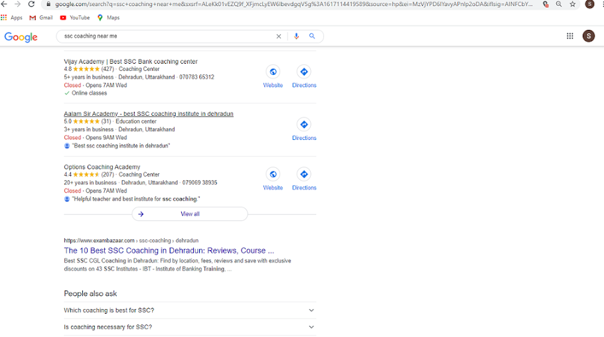Click review quote 'Helpful teacher and best institute'
This screenshot has width=604, height=337.
click(x=136, y=199)
